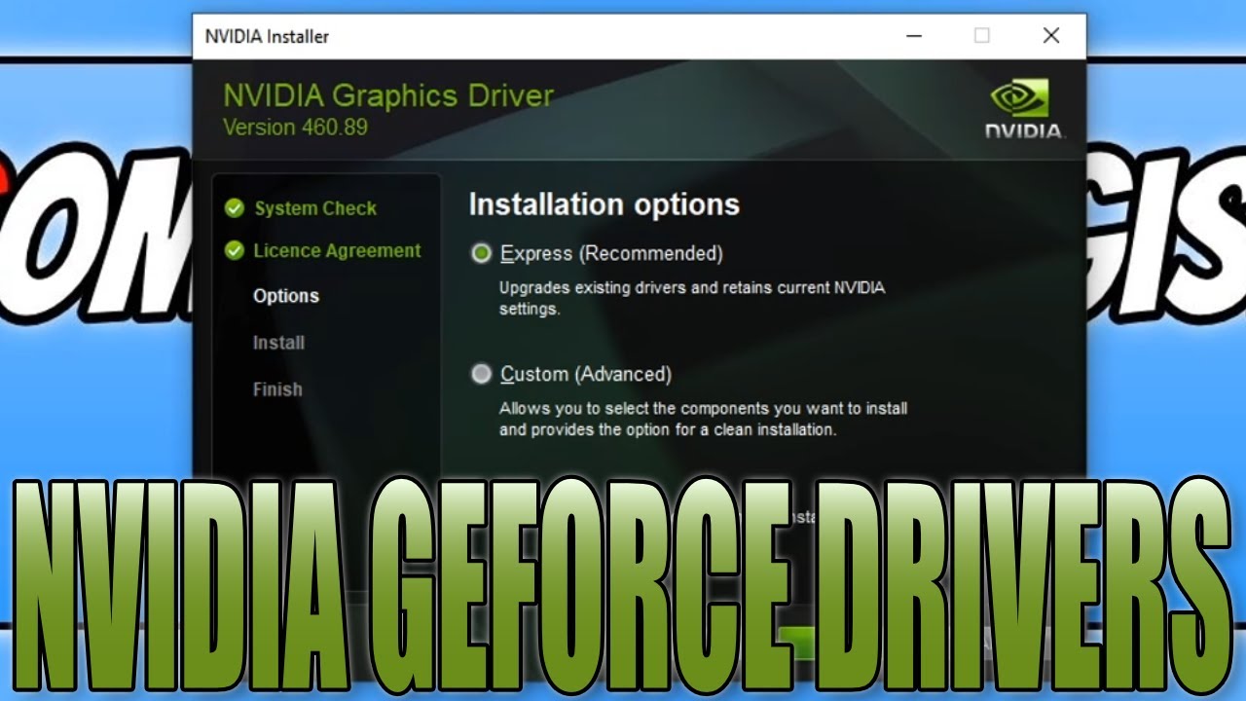Click the "NVIDIA Installer" title bar text
Viewport: 1246px width, 701px height.
point(267,37)
